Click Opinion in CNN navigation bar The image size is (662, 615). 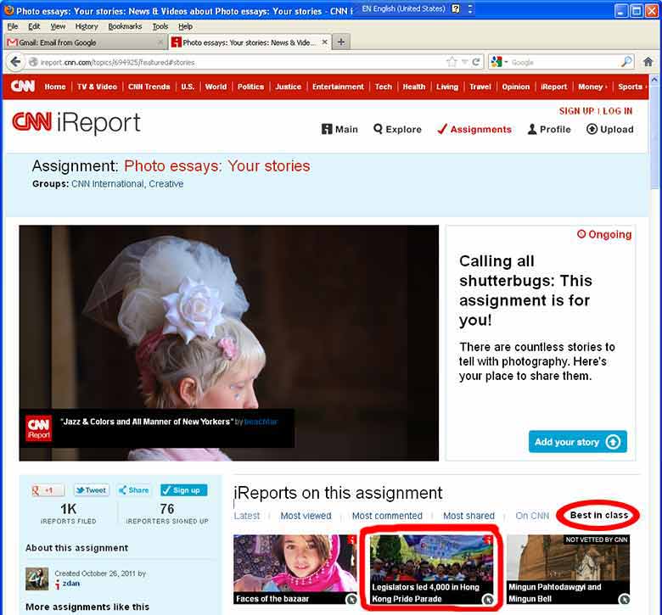(515, 87)
